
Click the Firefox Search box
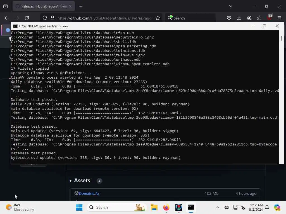point(190,18)
